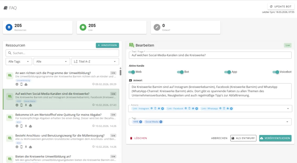
Task: Click FAQ icon of Anschluss- und Benutzungszwang entry
Action: (10, 138)
